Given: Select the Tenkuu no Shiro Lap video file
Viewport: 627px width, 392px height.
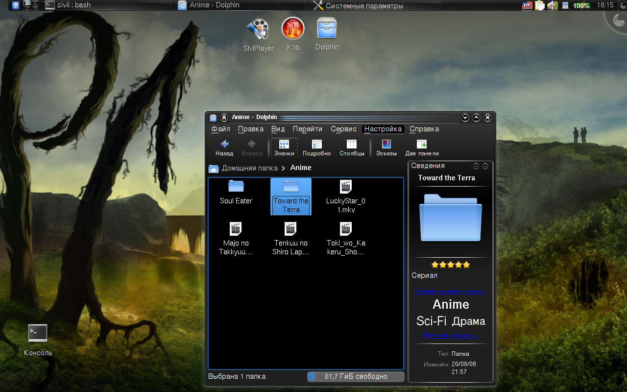Looking at the screenshot, I should [291, 239].
